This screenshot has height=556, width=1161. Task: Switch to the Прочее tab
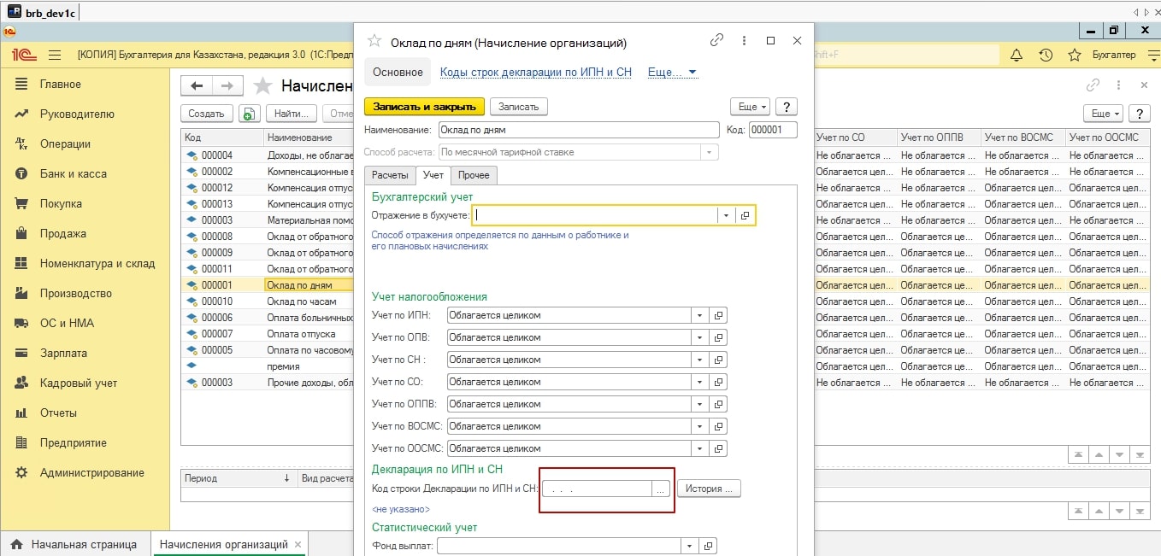tap(474, 175)
